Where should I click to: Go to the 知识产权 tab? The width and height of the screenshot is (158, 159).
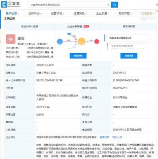[x=125, y=14]
